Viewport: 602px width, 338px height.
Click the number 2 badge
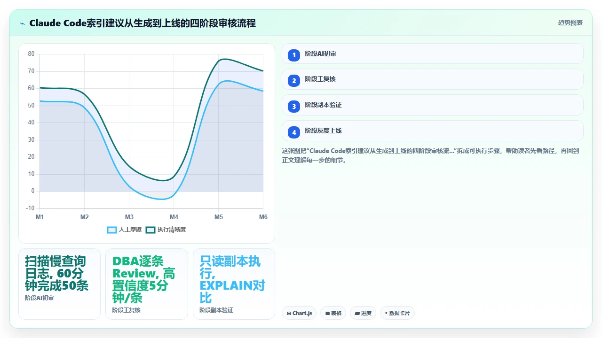294,81
